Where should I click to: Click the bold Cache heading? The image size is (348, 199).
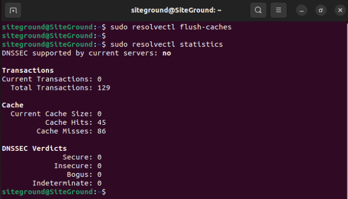coord(13,105)
